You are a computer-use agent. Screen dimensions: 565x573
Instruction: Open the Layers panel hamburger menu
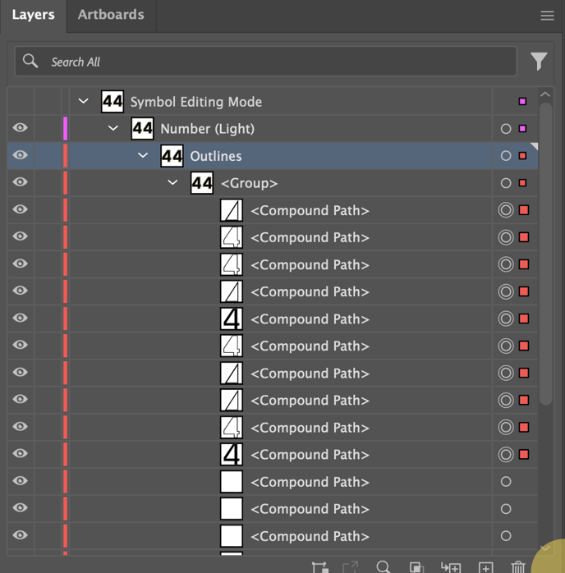pos(547,16)
